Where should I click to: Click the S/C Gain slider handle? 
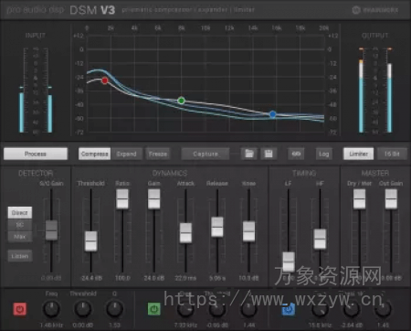(x=51, y=230)
